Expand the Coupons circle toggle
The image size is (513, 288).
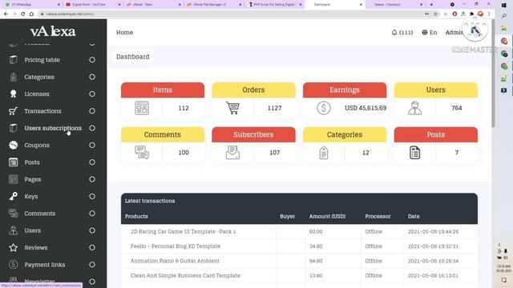[x=92, y=145]
